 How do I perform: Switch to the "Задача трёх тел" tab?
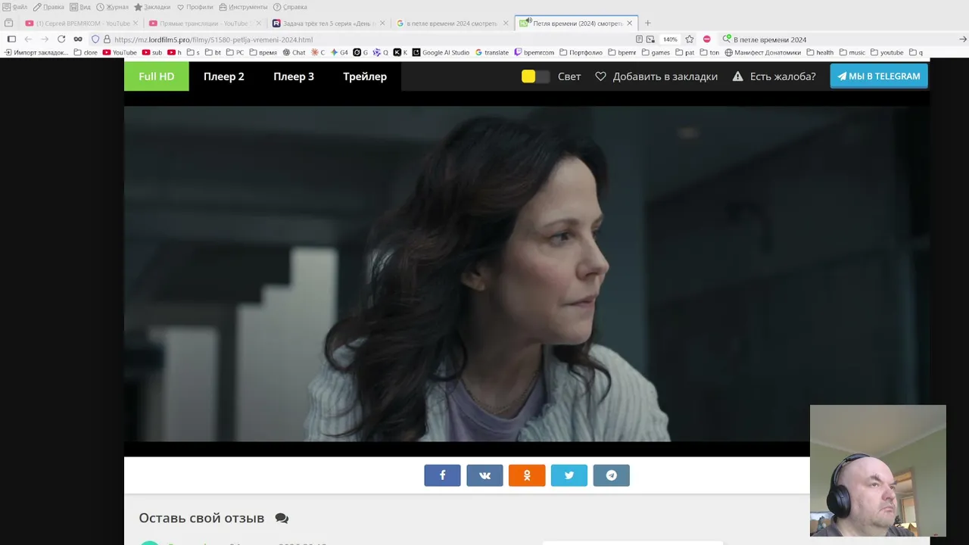(x=329, y=23)
